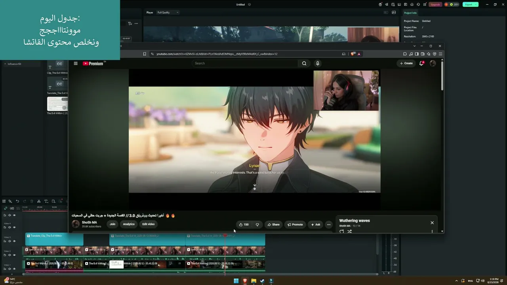Click the YouTube search input field
Image resolution: width=507 pixels, height=285 pixels.
245,63
